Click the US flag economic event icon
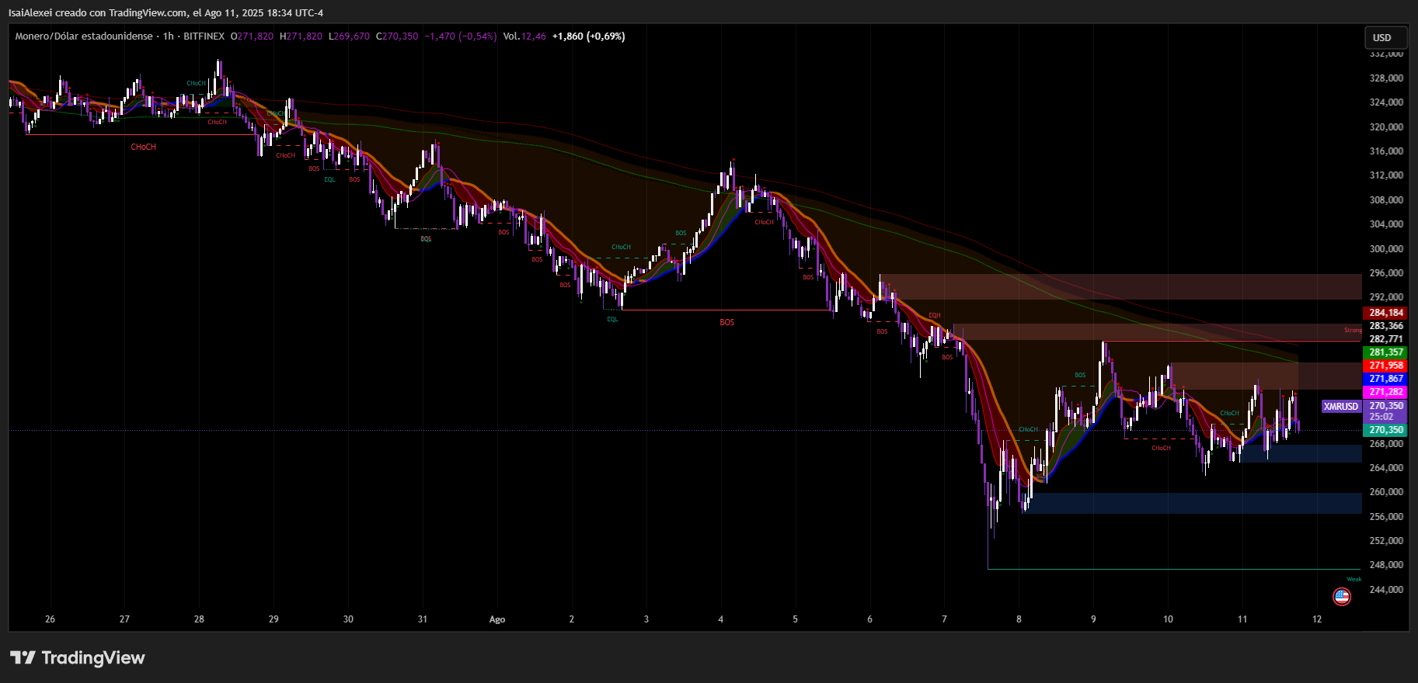The image size is (1418, 683). click(1341, 596)
